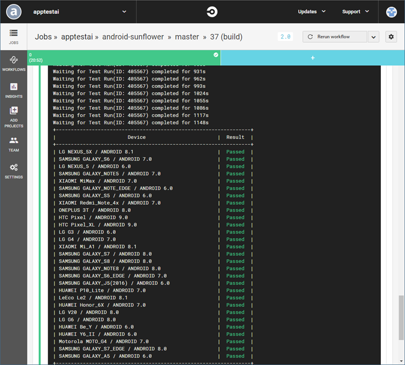405x365 pixels.
Task: Expand the rerun workflow options arrow
Action: click(x=373, y=37)
